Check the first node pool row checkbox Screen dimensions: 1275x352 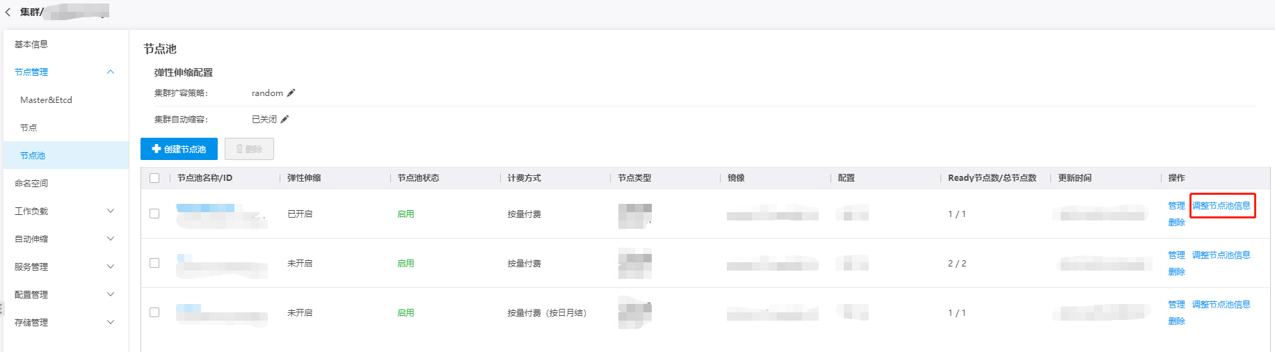(x=154, y=214)
